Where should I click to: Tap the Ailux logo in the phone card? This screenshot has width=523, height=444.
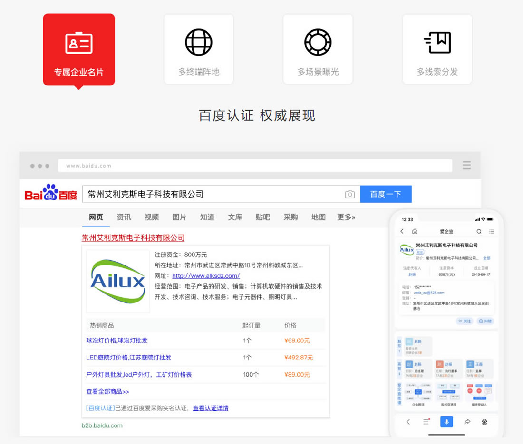click(407, 250)
